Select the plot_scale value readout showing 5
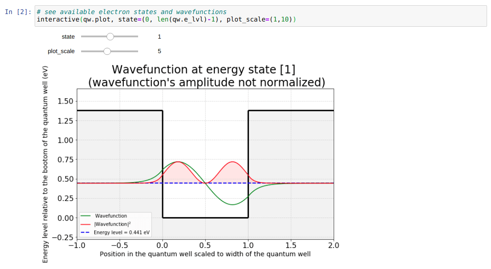 pos(159,51)
